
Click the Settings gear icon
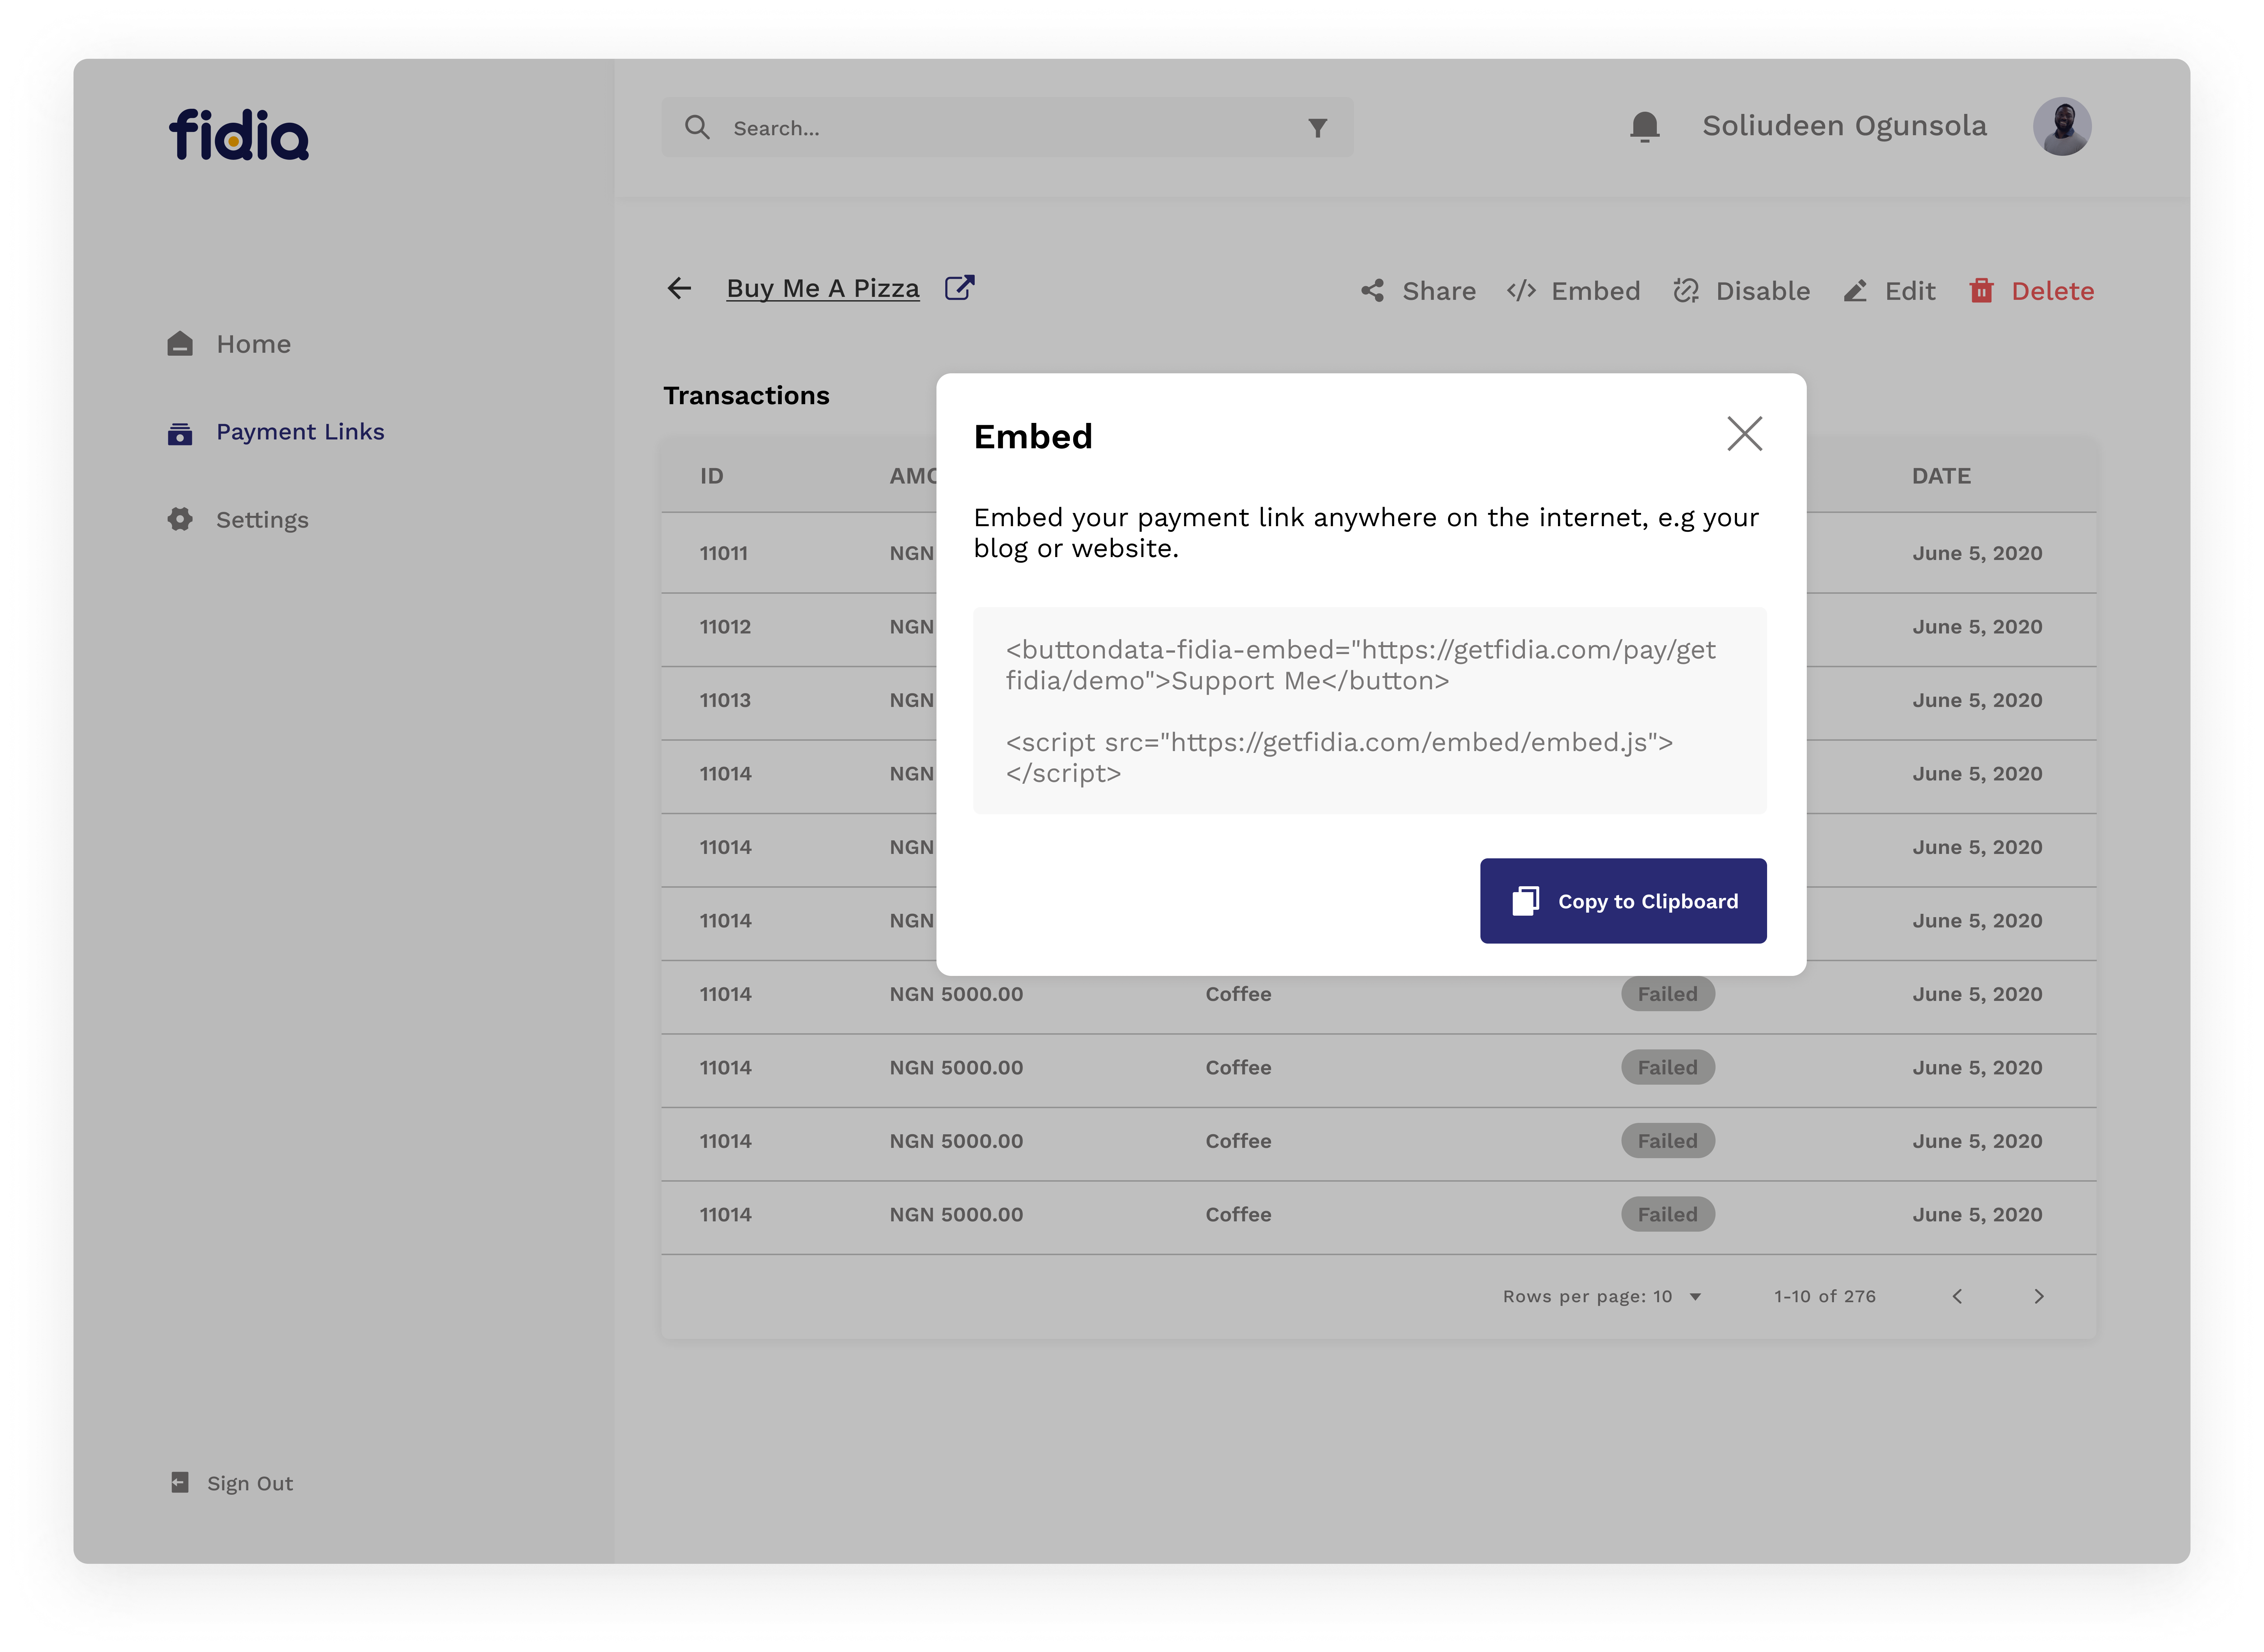coord(180,519)
